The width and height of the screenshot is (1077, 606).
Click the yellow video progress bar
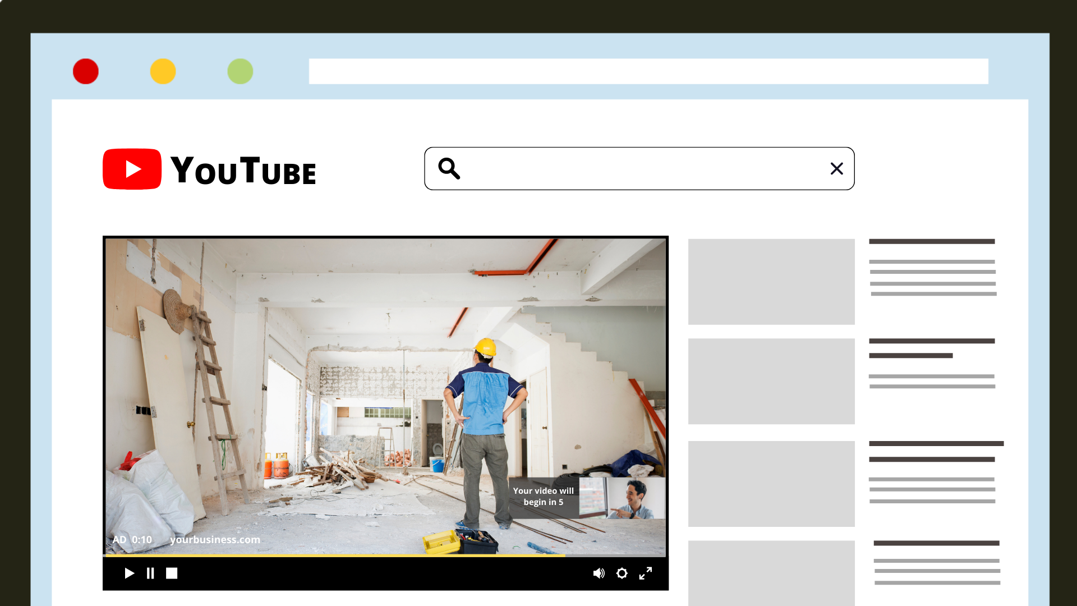click(335, 555)
